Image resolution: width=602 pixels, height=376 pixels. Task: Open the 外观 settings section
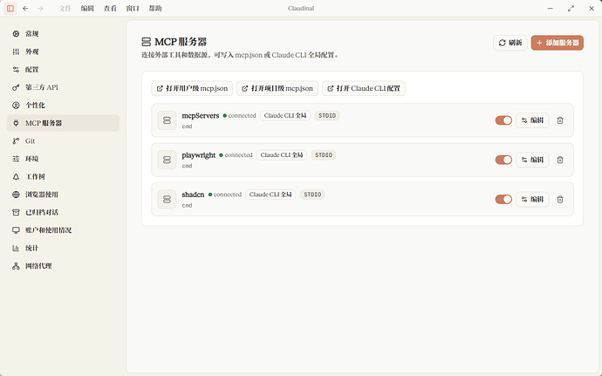point(63,51)
